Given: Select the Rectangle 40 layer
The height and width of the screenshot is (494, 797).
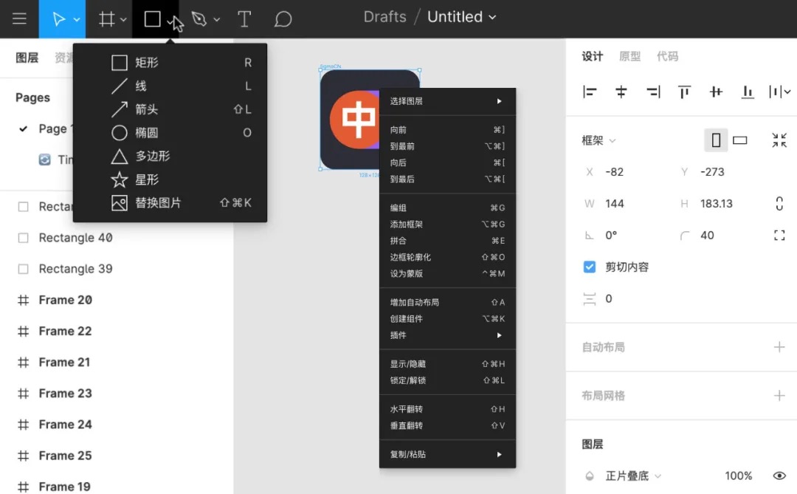Looking at the screenshot, I should [74, 238].
